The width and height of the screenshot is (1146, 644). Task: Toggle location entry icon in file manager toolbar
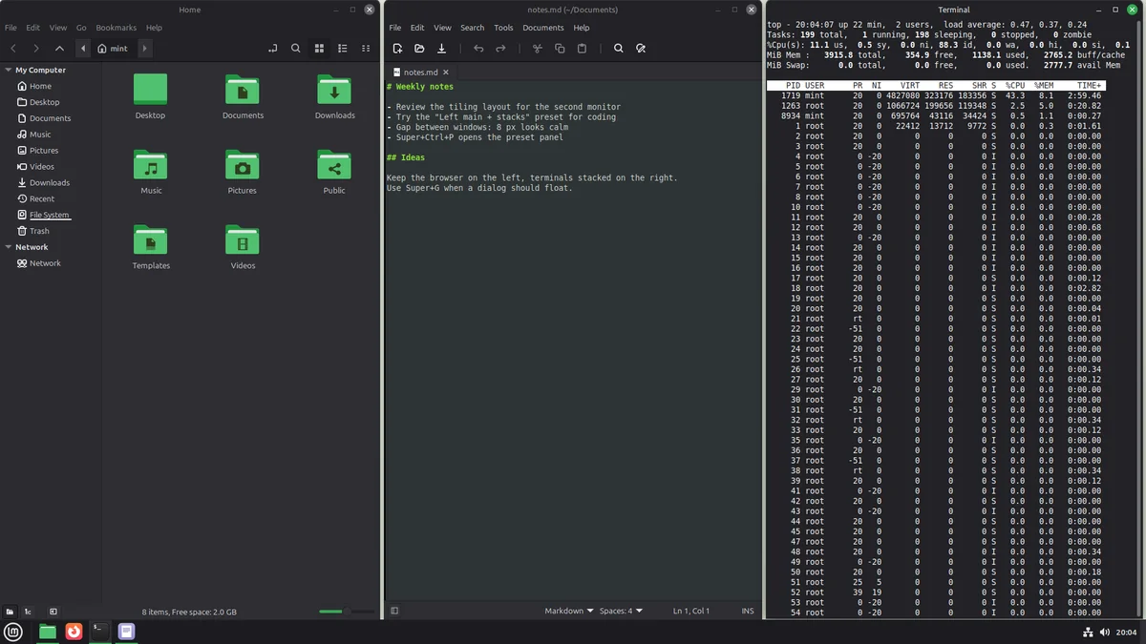coord(273,48)
